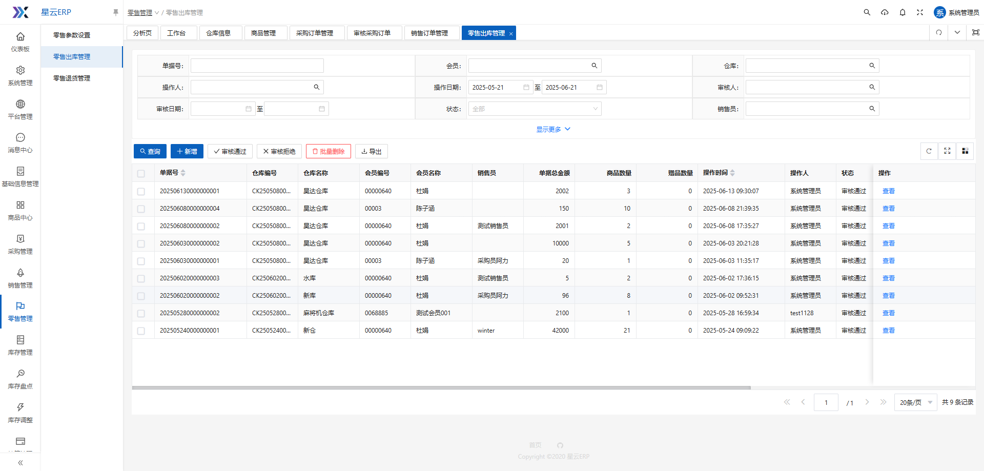Pin the sidebar using the pin icon

[116, 12]
